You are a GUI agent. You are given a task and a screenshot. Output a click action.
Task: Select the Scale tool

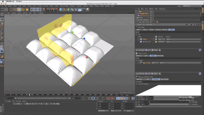(x=19, y=10)
